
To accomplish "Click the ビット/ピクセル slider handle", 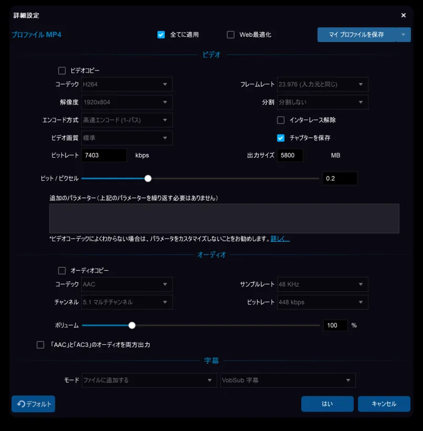I will (148, 179).
